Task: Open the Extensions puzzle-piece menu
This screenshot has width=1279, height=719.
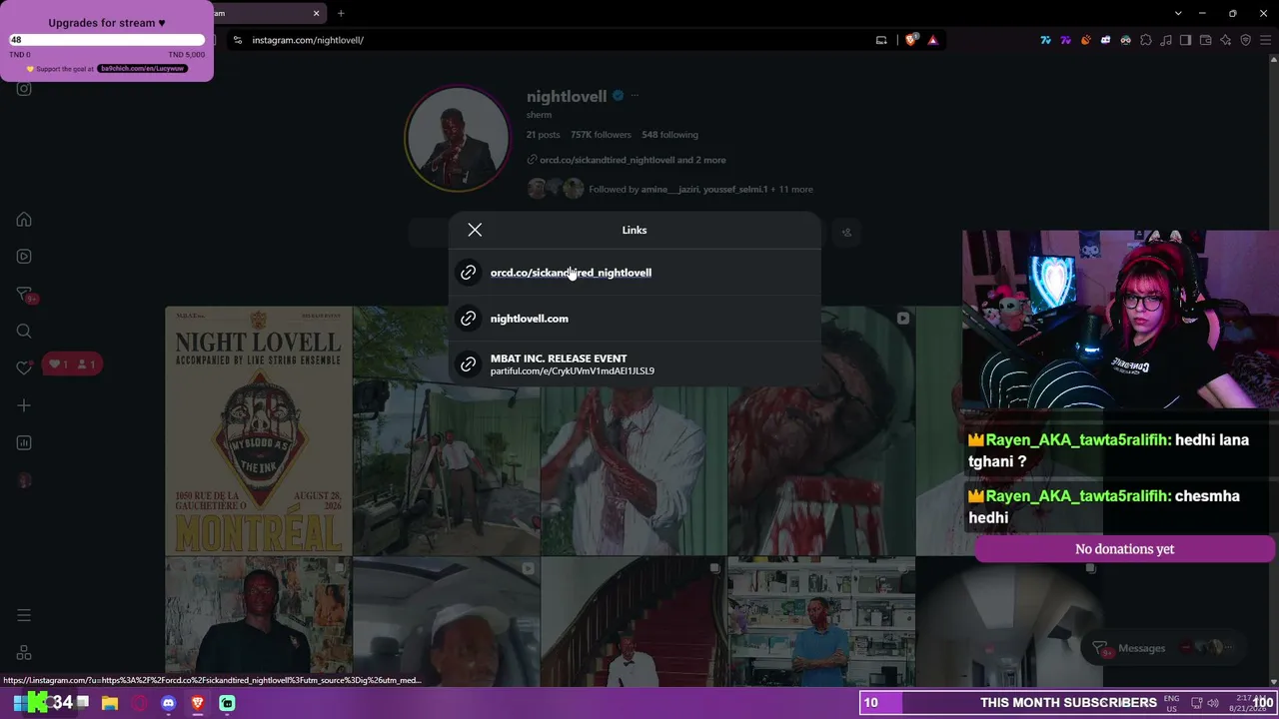Action: [1145, 40]
